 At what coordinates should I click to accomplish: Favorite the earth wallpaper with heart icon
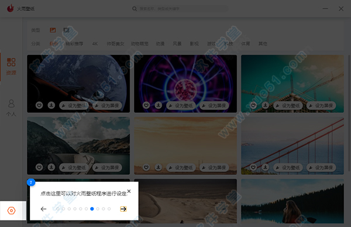[39, 105]
